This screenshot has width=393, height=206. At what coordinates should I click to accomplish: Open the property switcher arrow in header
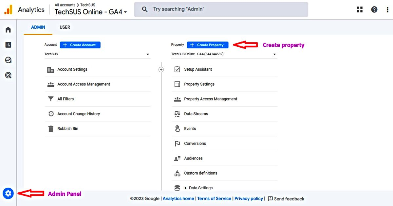click(125, 12)
